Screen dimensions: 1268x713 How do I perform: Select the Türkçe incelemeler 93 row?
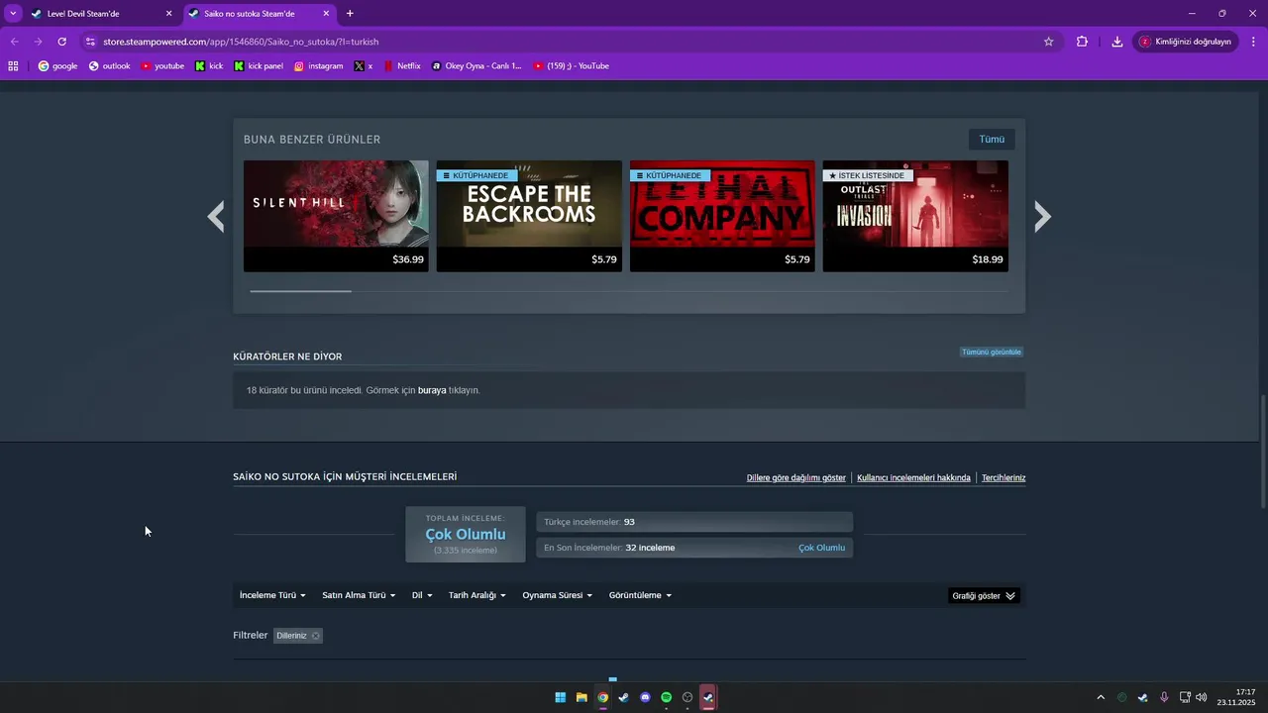point(694,522)
